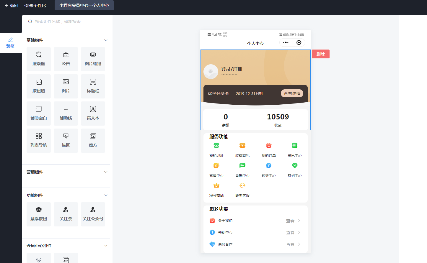
Task: Click the 删除 button to remove component
Action: pyautogui.click(x=320, y=54)
